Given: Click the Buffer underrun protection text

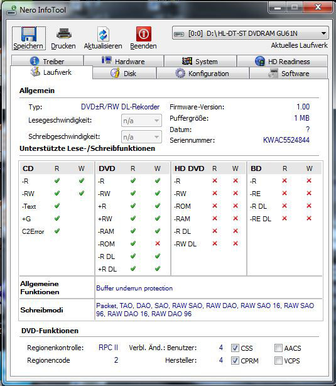Looking at the screenshot, I should click(x=134, y=289).
